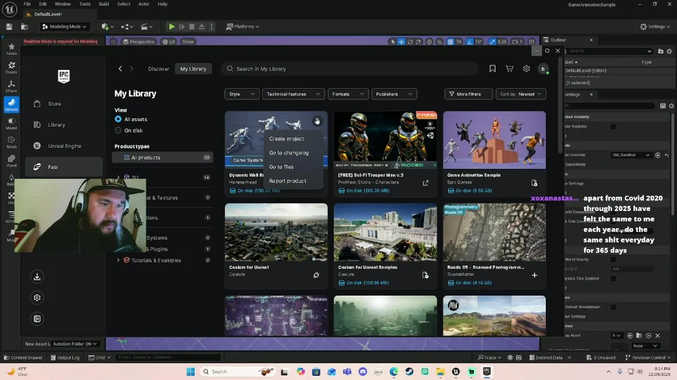Screen dimensions: 677x380
Task: Open the viewport hamburger options menu
Action: click(x=113, y=42)
